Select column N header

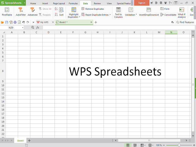(171, 32)
